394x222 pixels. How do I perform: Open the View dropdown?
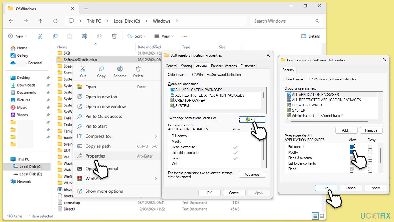164,36
